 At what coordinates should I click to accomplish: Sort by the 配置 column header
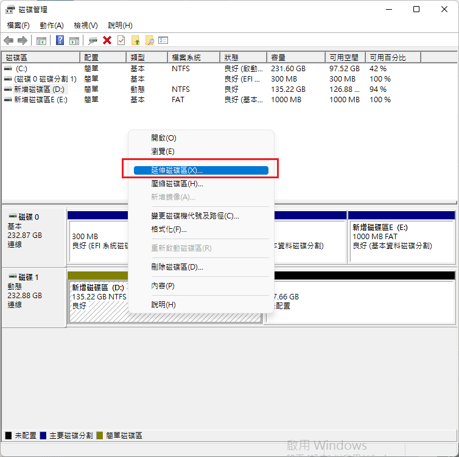103,57
